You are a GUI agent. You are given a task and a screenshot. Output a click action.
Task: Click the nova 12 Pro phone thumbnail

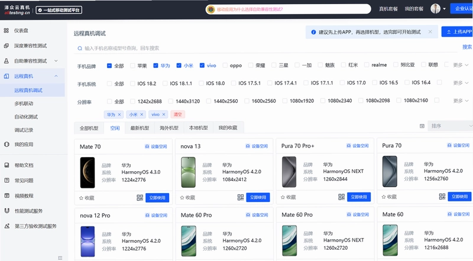pyautogui.click(x=88, y=242)
